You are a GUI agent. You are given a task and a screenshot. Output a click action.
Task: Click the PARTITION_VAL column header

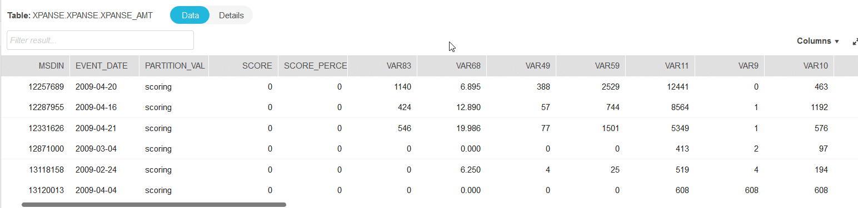(x=174, y=66)
